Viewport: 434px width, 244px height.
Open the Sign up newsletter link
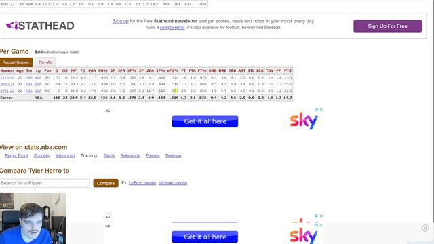coord(121,21)
